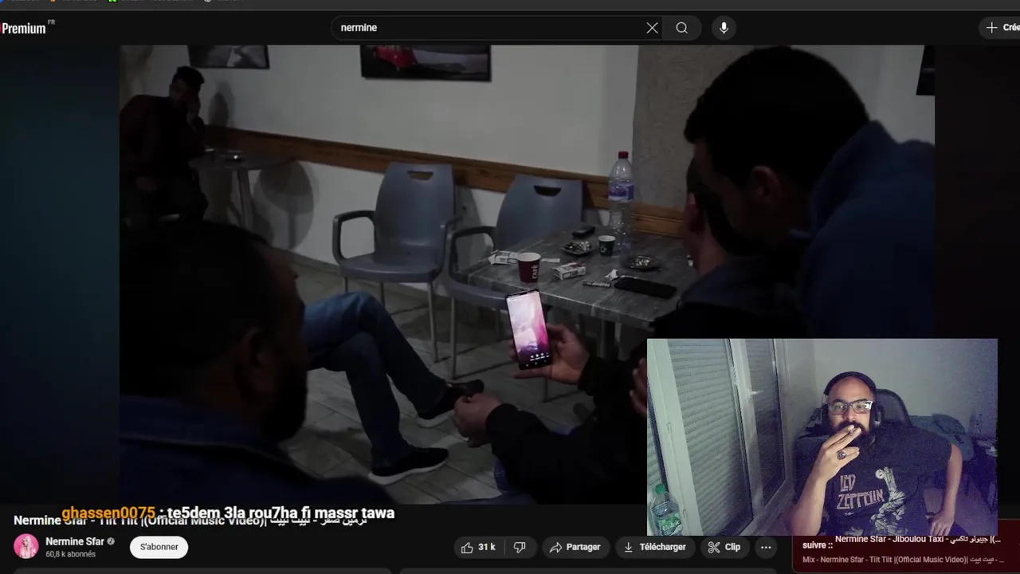1020x574 pixels.
Task: Click the magnifier search button
Action: point(681,28)
